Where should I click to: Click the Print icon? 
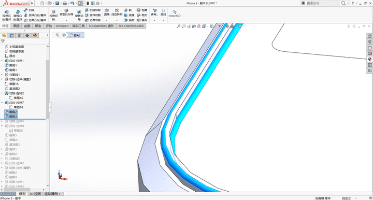[x=64, y=3]
